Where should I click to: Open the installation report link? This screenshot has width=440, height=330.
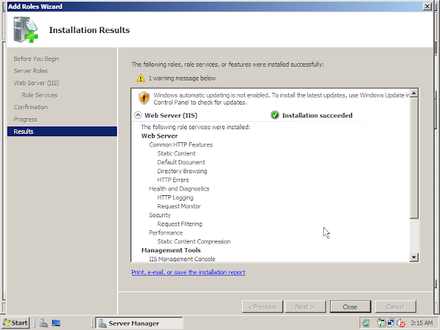coord(188,272)
